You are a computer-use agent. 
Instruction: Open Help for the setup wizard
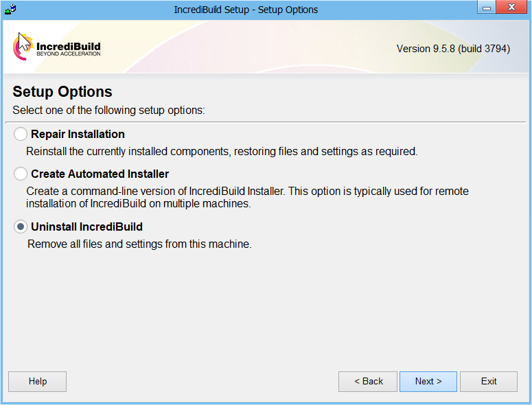(x=37, y=382)
